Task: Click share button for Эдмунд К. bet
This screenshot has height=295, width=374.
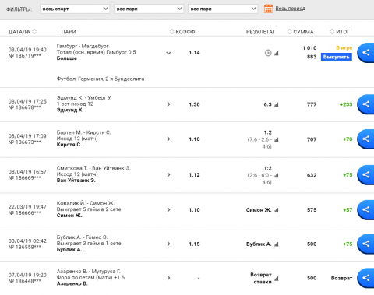Action: (x=365, y=104)
